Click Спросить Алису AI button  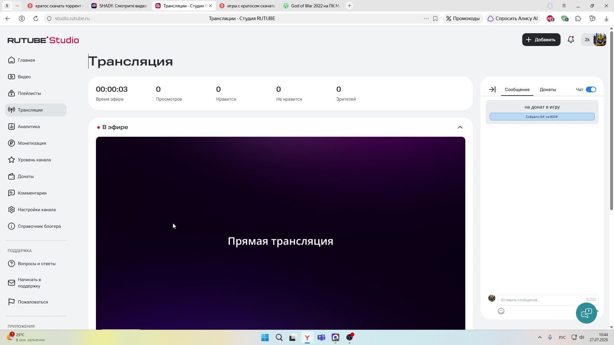(513, 19)
